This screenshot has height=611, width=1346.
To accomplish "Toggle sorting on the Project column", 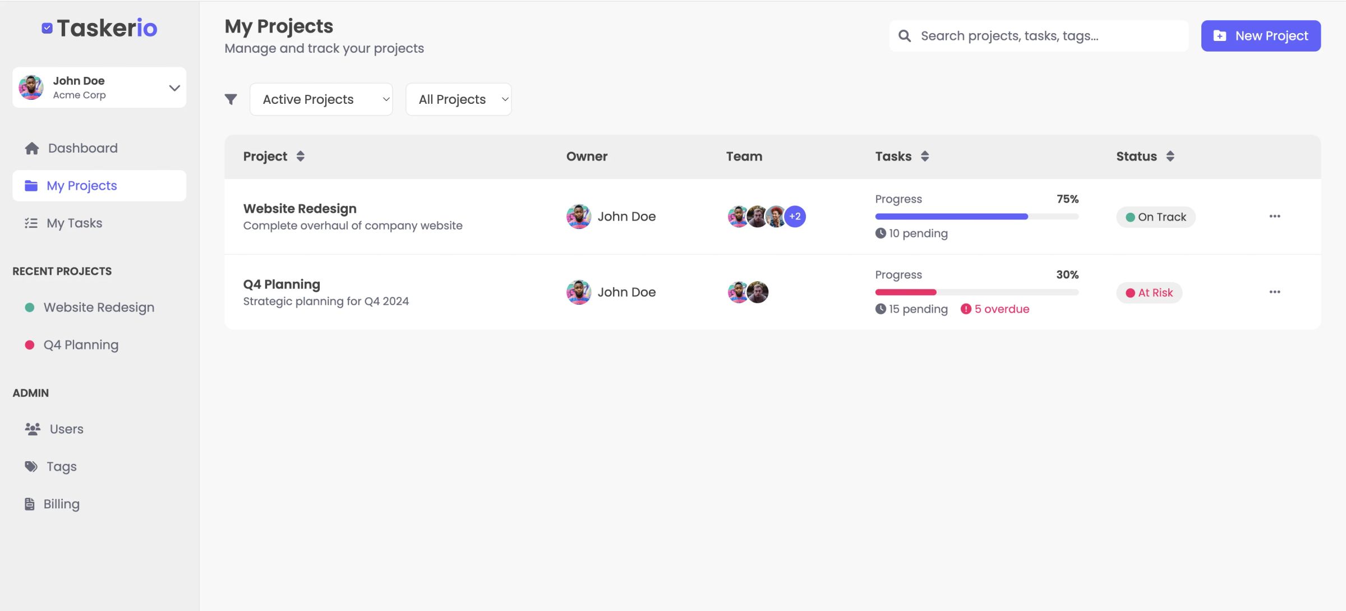I will [x=301, y=156].
